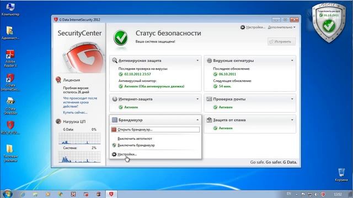Click Активен status under Интернет-защита

(131, 107)
